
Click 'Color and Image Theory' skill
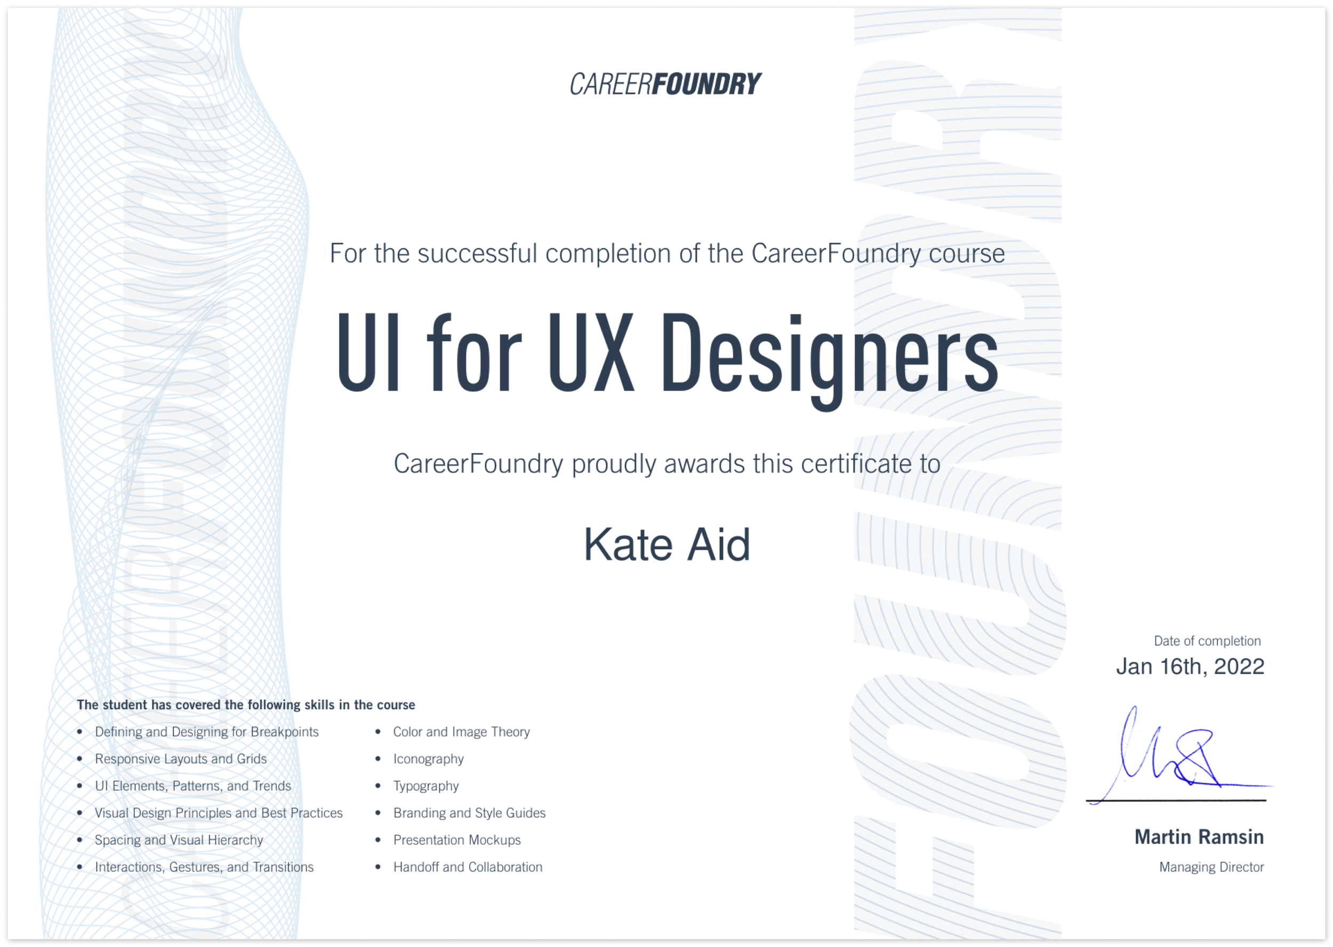pos(461,732)
